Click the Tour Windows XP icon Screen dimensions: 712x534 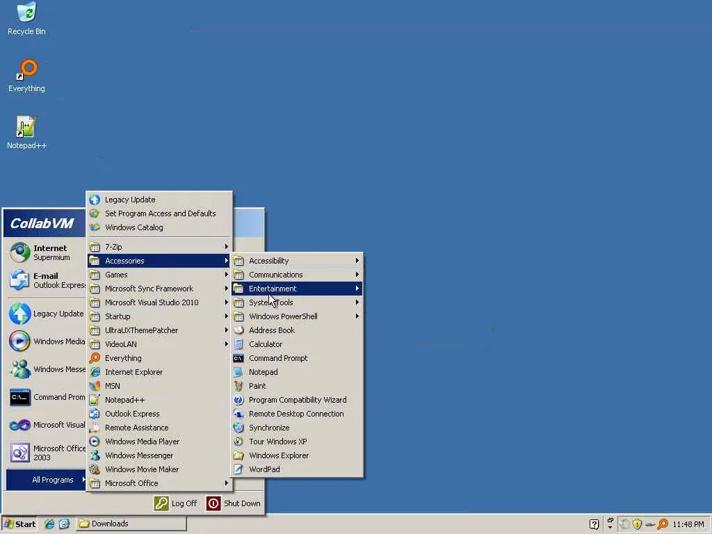coord(238,442)
